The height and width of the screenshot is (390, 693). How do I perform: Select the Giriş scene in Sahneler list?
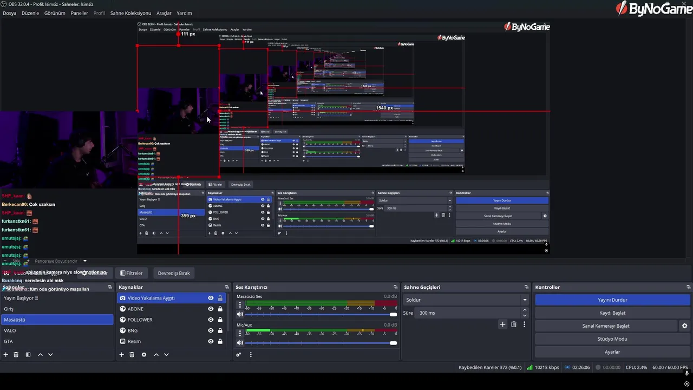point(57,309)
